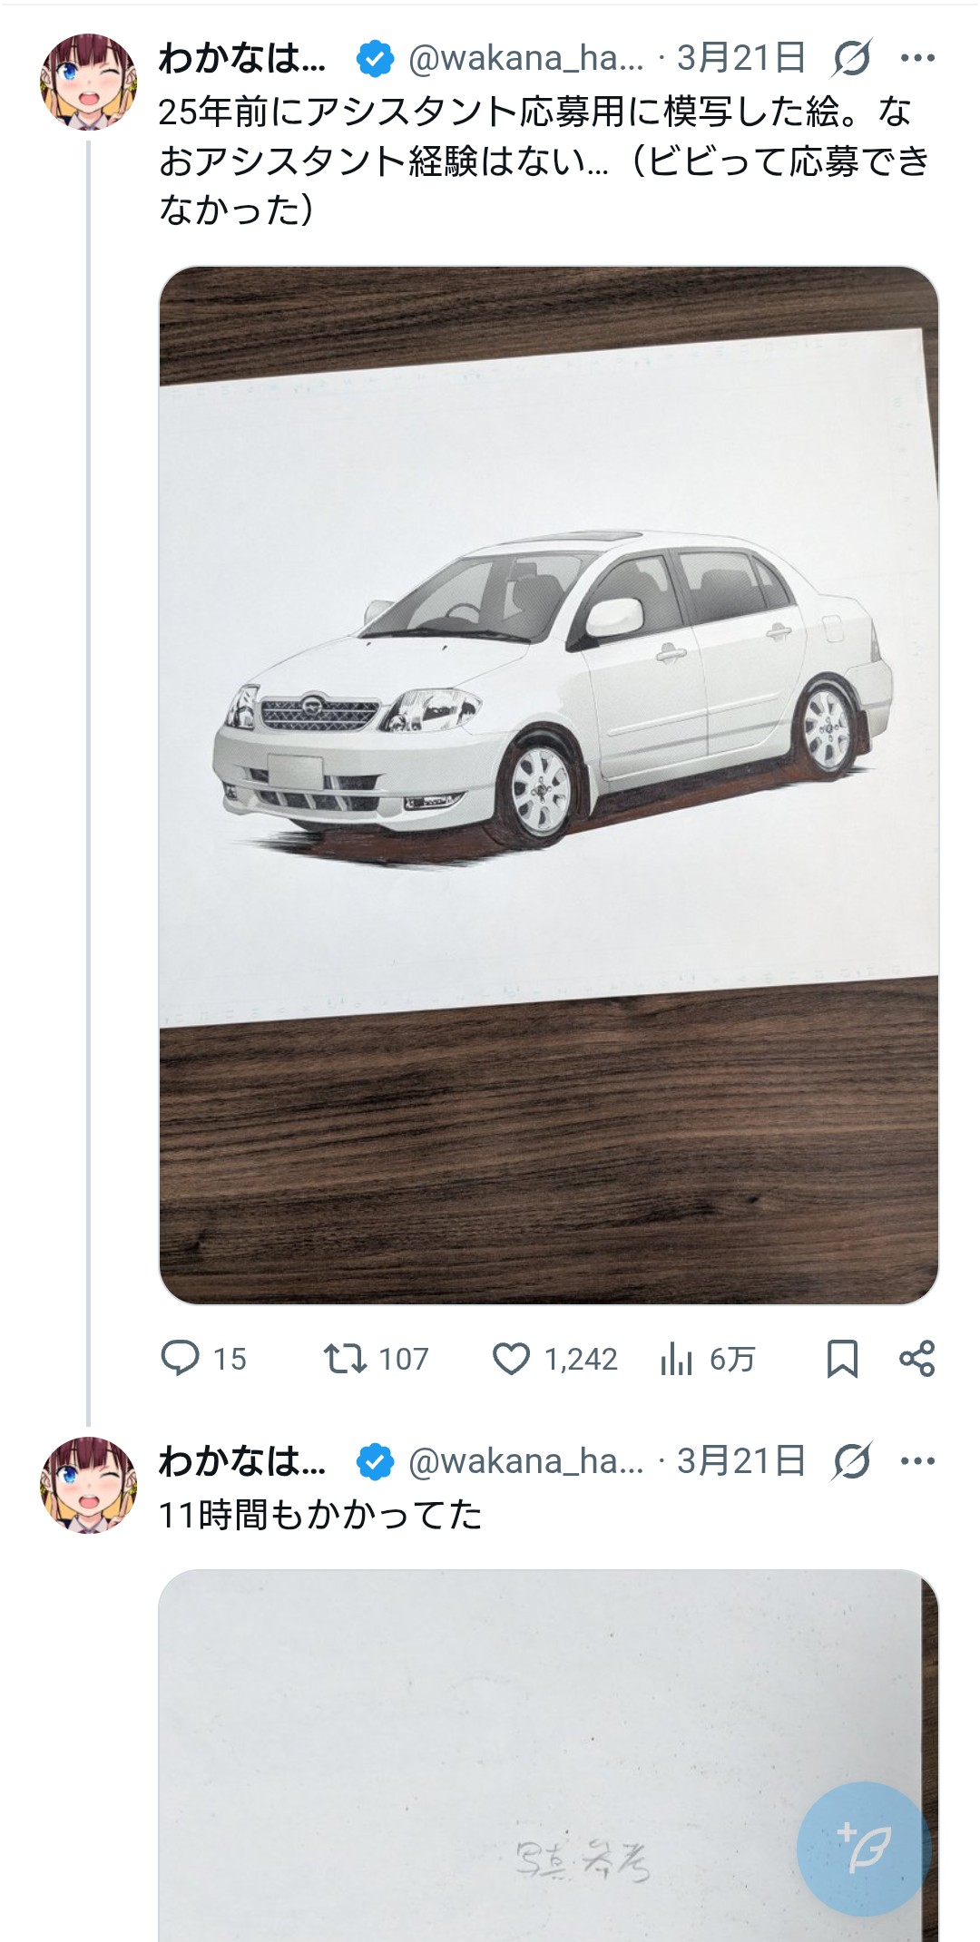Open second tweet's 3月21日 timestamp

pyautogui.click(x=741, y=1461)
